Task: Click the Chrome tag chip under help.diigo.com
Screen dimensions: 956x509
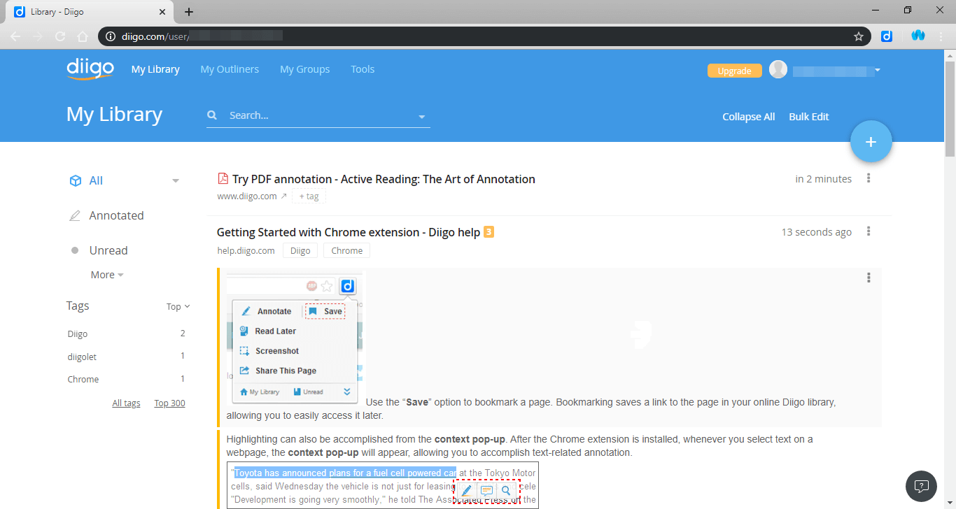Action: 346,250
